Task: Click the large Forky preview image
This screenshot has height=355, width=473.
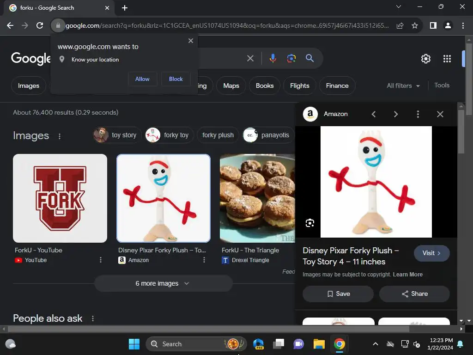Action: [x=376, y=182]
